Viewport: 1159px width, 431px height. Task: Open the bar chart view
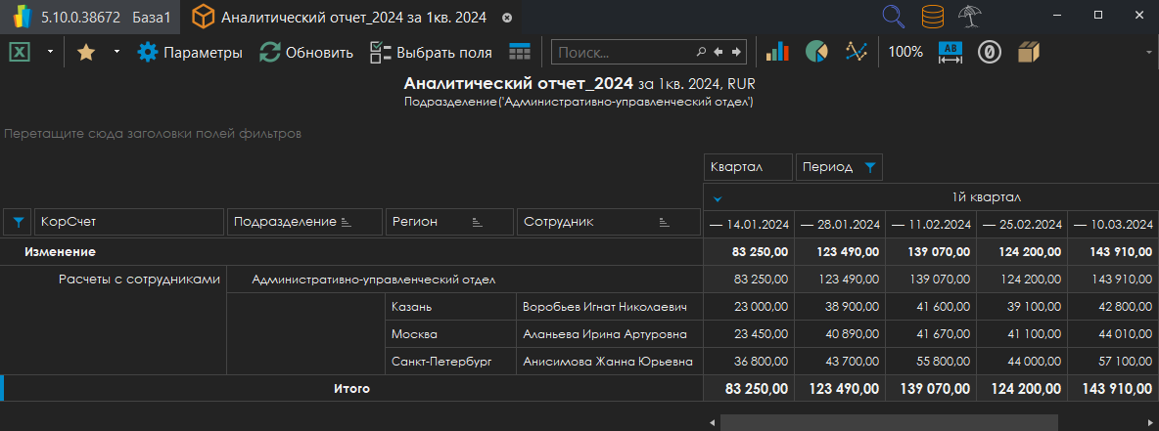(x=777, y=52)
